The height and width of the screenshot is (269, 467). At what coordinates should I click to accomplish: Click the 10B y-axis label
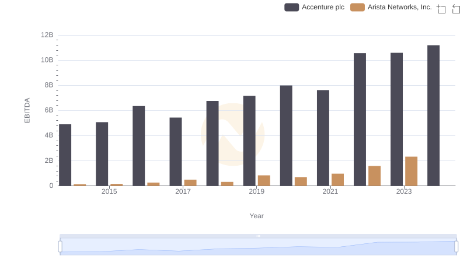47,60
